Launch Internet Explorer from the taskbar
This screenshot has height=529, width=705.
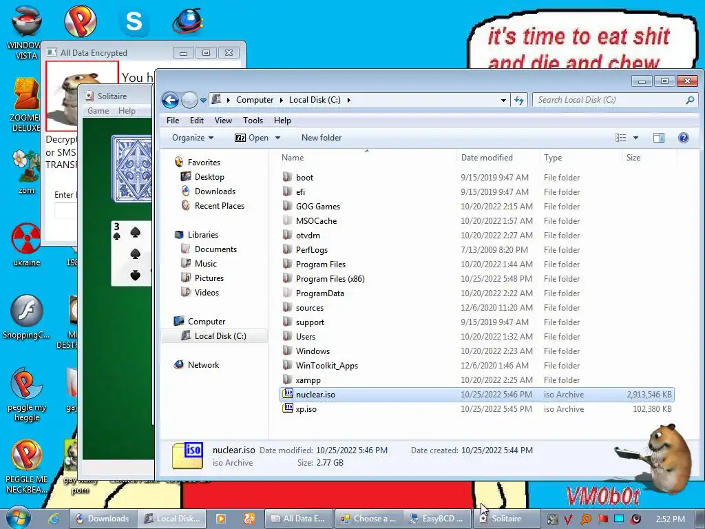pyautogui.click(x=54, y=518)
